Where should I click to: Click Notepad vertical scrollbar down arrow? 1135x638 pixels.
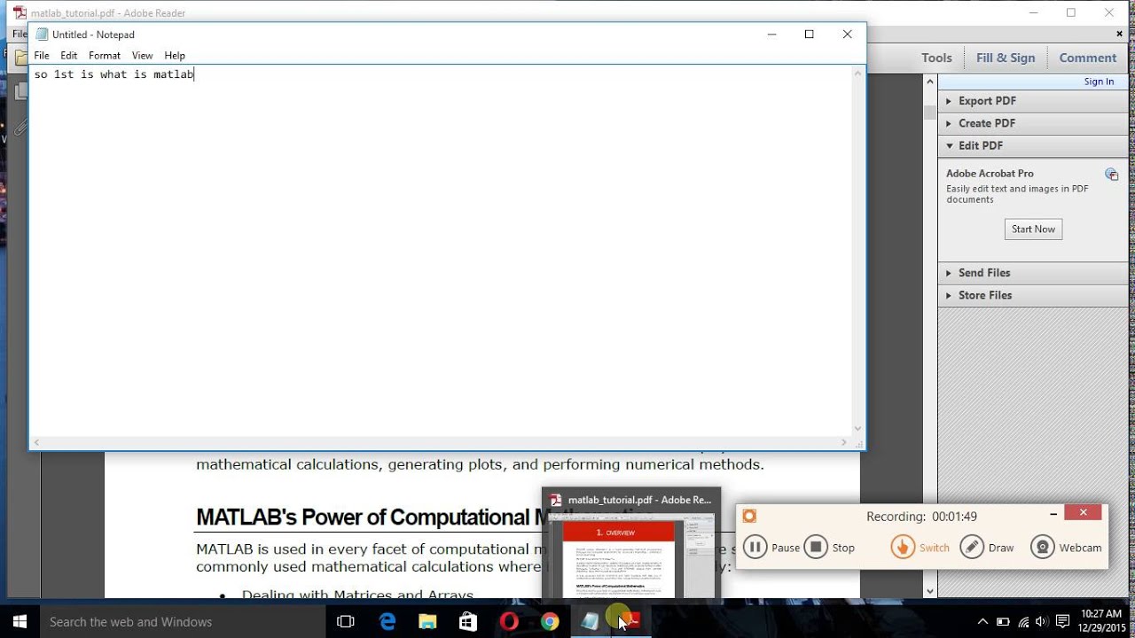857,429
